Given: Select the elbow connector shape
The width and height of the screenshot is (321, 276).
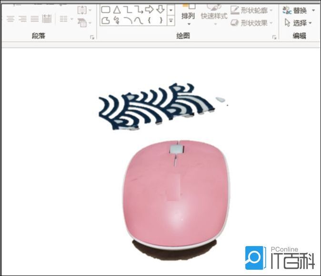Looking at the screenshot, I should click(128, 10).
